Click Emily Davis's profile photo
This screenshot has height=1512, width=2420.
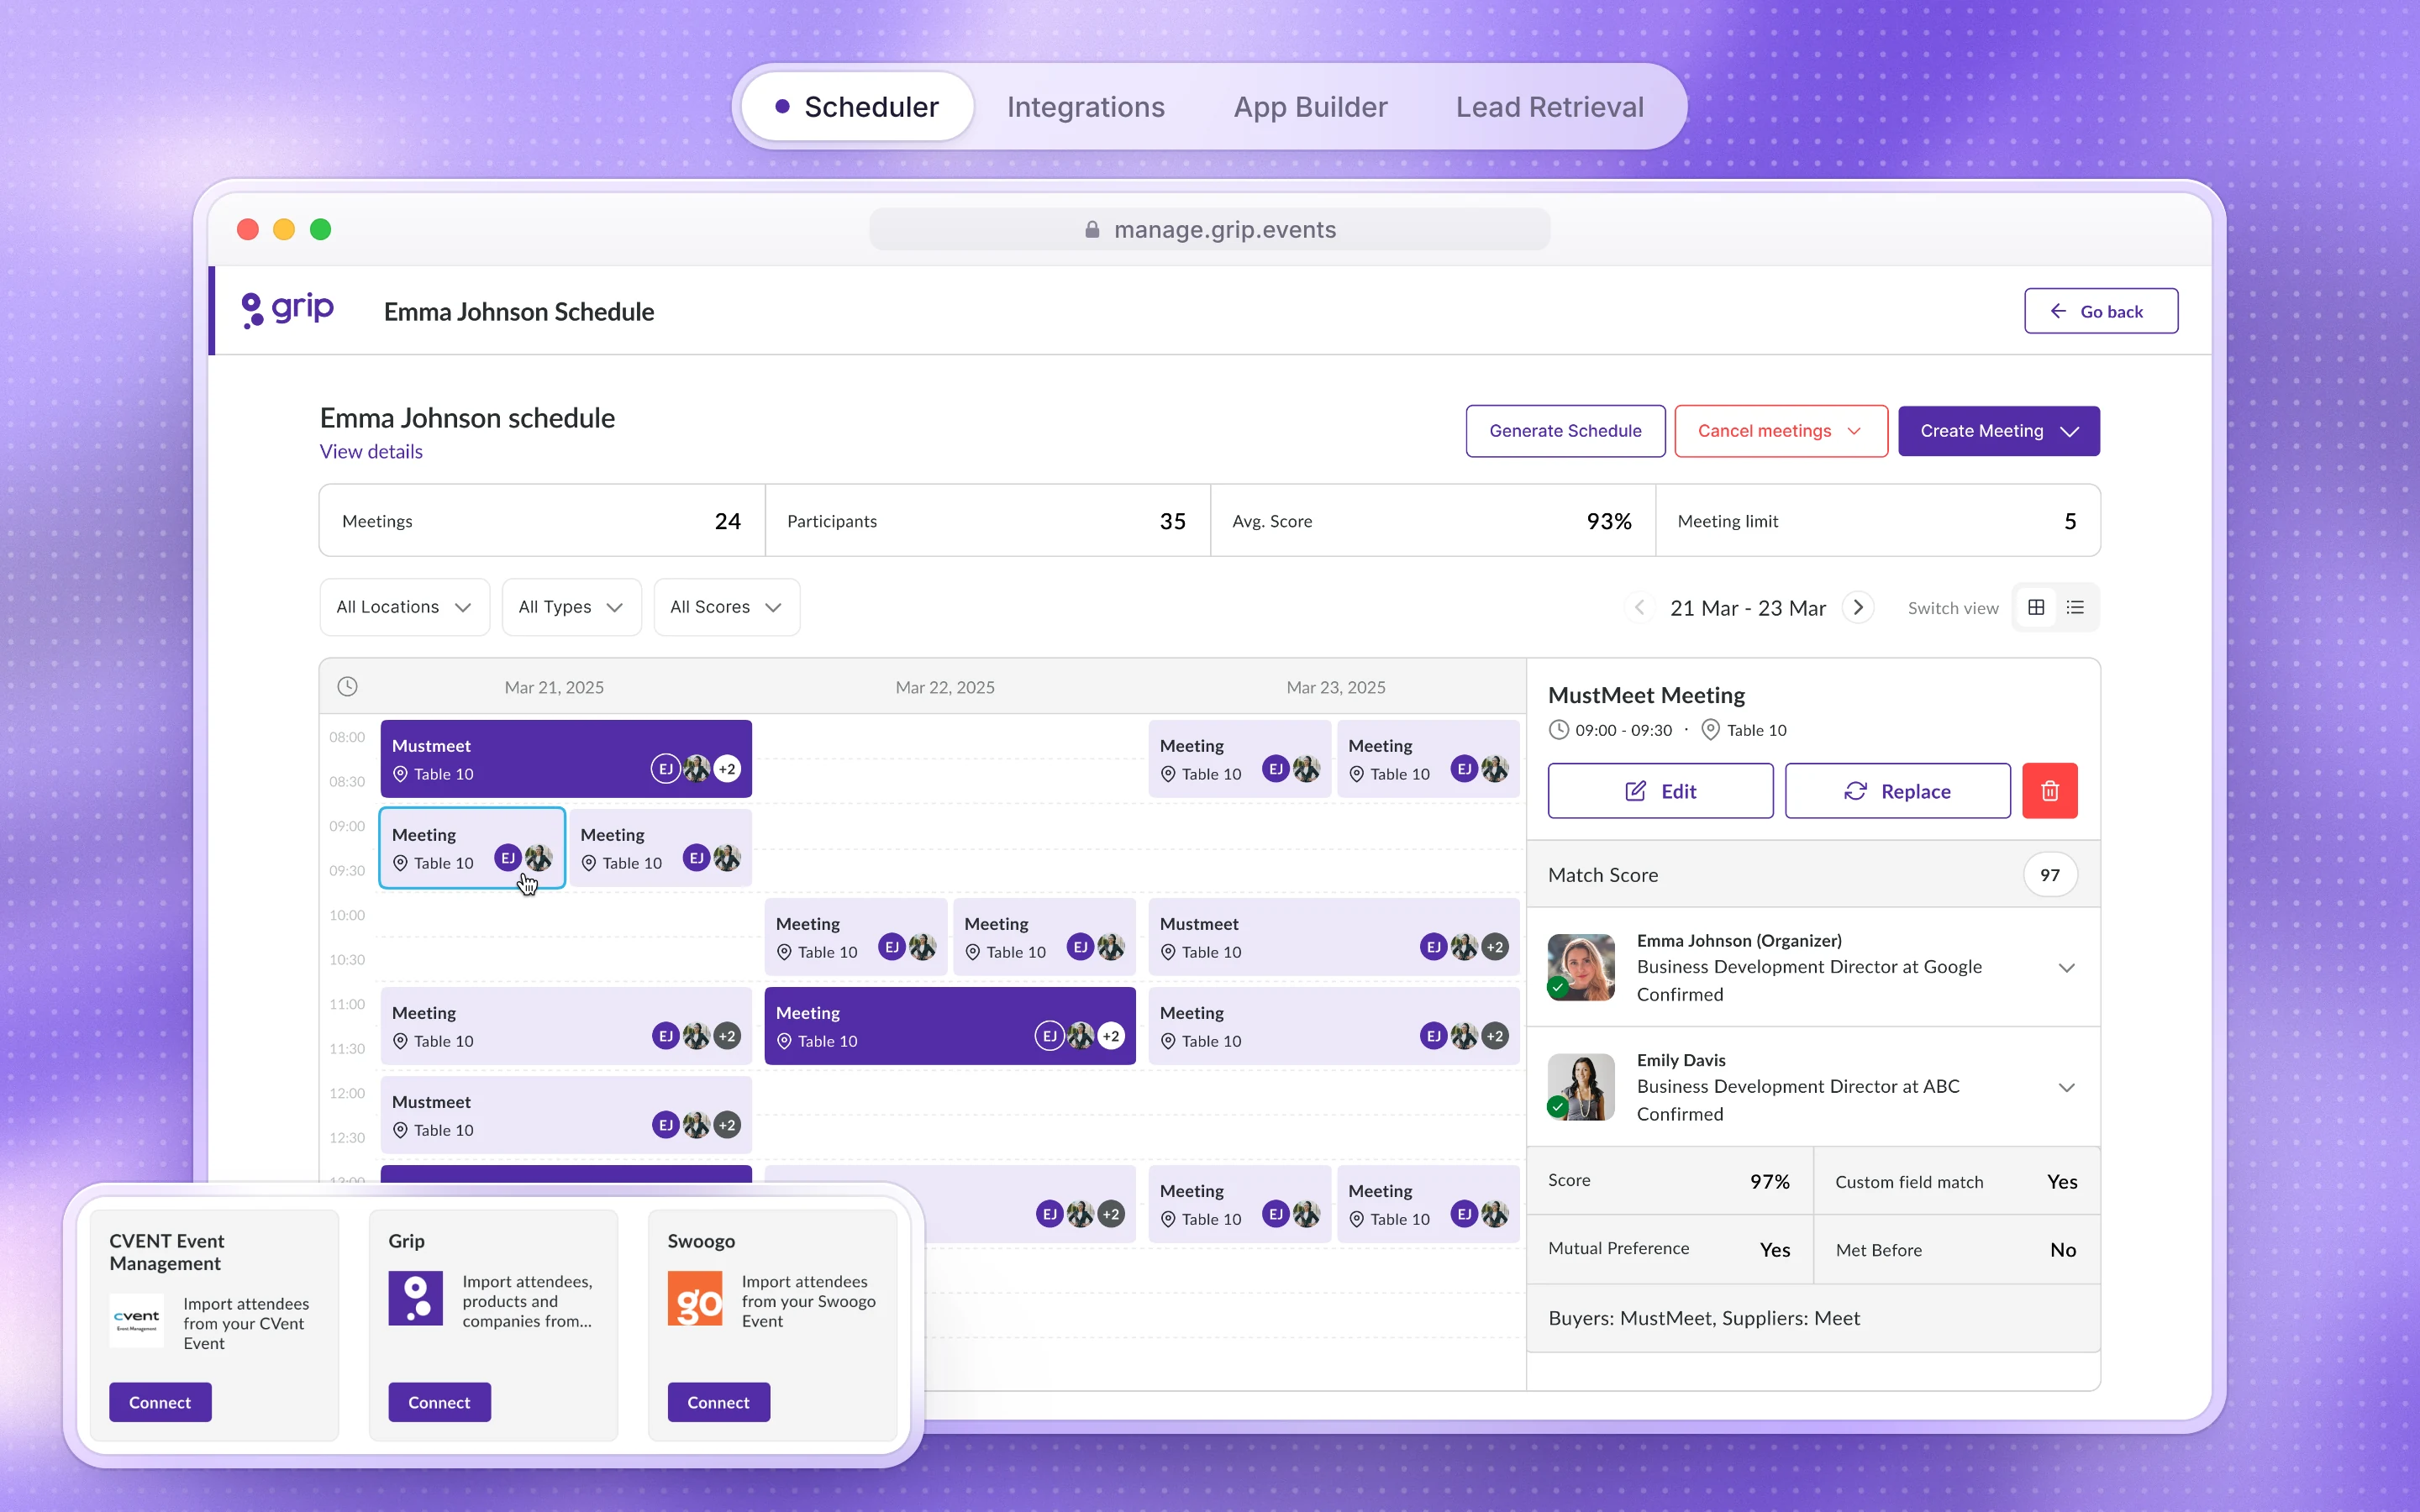click(1581, 1087)
